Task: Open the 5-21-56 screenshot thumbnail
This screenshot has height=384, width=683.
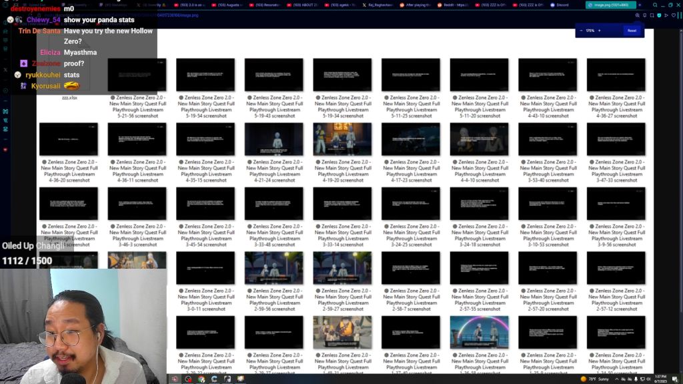Action: coord(137,75)
